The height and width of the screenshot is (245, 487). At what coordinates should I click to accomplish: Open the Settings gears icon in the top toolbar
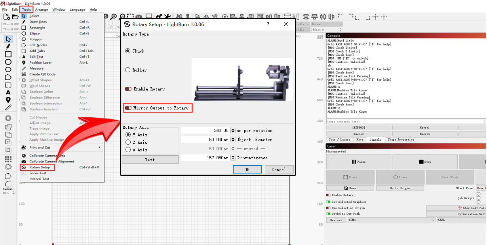tap(159, 17)
